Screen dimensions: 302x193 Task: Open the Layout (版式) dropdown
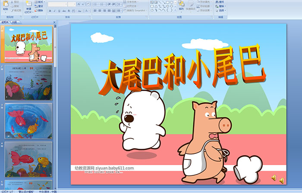click(x=40, y=2)
